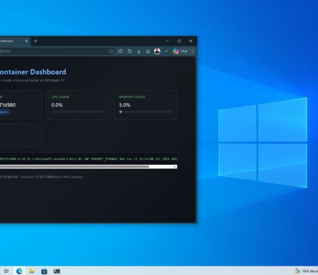Click the hostname value ending 71d980
The image size is (318, 275).
point(8,105)
